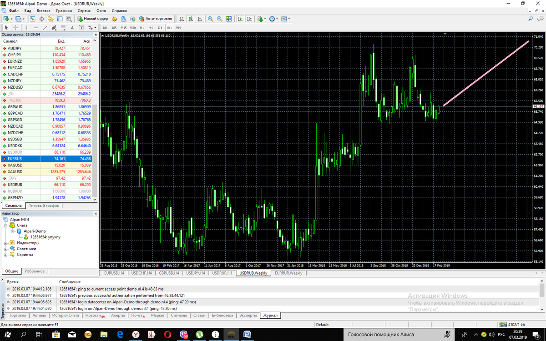Open the Графики menu

coord(64,10)
